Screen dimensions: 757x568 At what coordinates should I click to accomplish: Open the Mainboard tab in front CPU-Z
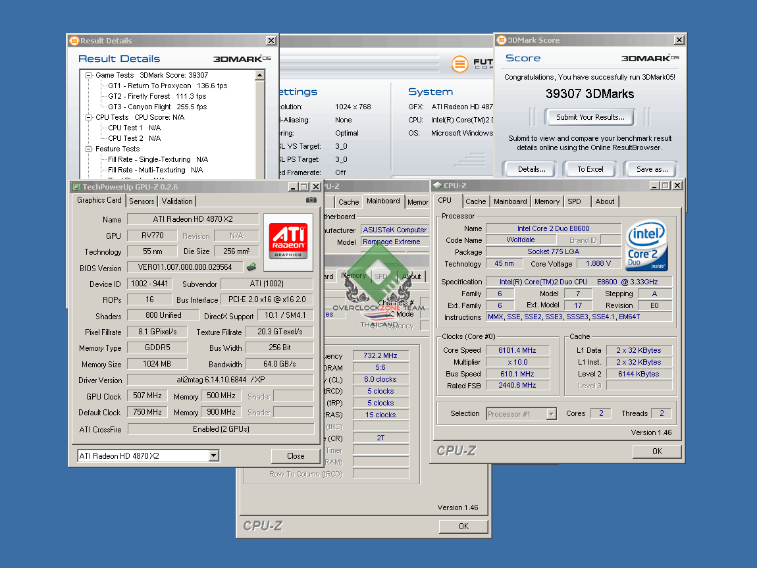pyautogui.click(x=510, y=201)
